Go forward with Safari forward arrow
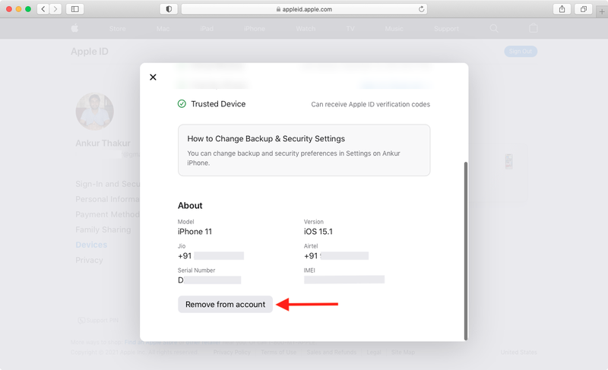This screenshot has height=370, width=608. click(x=55, y=9)
